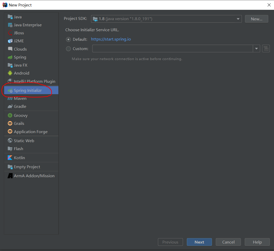Open the https://start.spring.io link
The width and height of the screenshot is (274, 251).
click(111, 39)
